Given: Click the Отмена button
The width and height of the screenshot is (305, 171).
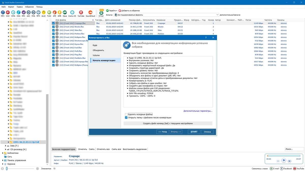Looking at the screenshot, I should pos(207,132).
